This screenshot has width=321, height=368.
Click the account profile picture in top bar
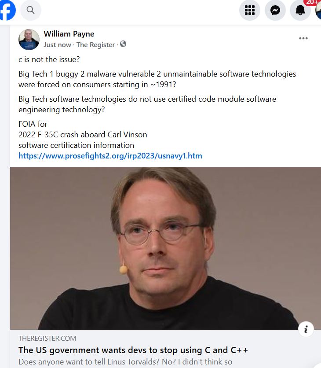pos(318,10)
